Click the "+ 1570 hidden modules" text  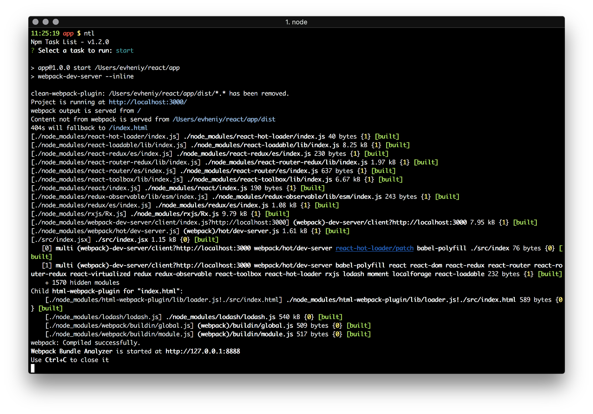click(x=82, y=283)
